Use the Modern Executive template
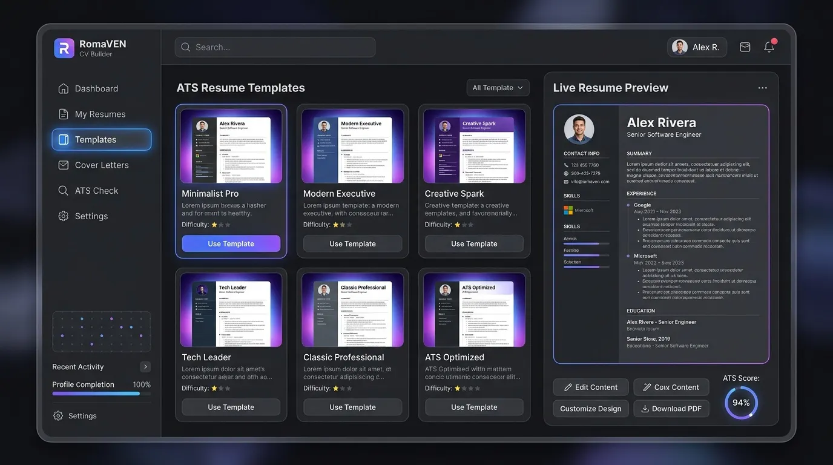 coord(353,243)
